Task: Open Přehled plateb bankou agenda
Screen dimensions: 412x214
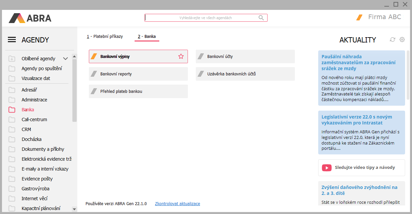Action: 138,92
